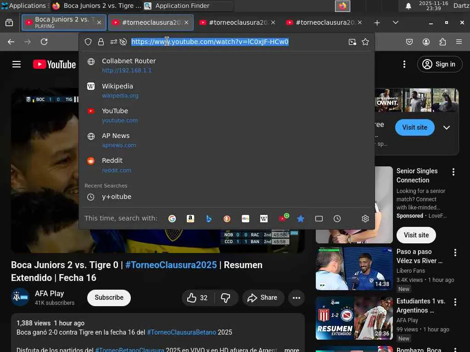Image resolution: width=470 pixels, height=352 pixels.
Task: Open the AFA Play channel name
Action: (x=50, y=294)
